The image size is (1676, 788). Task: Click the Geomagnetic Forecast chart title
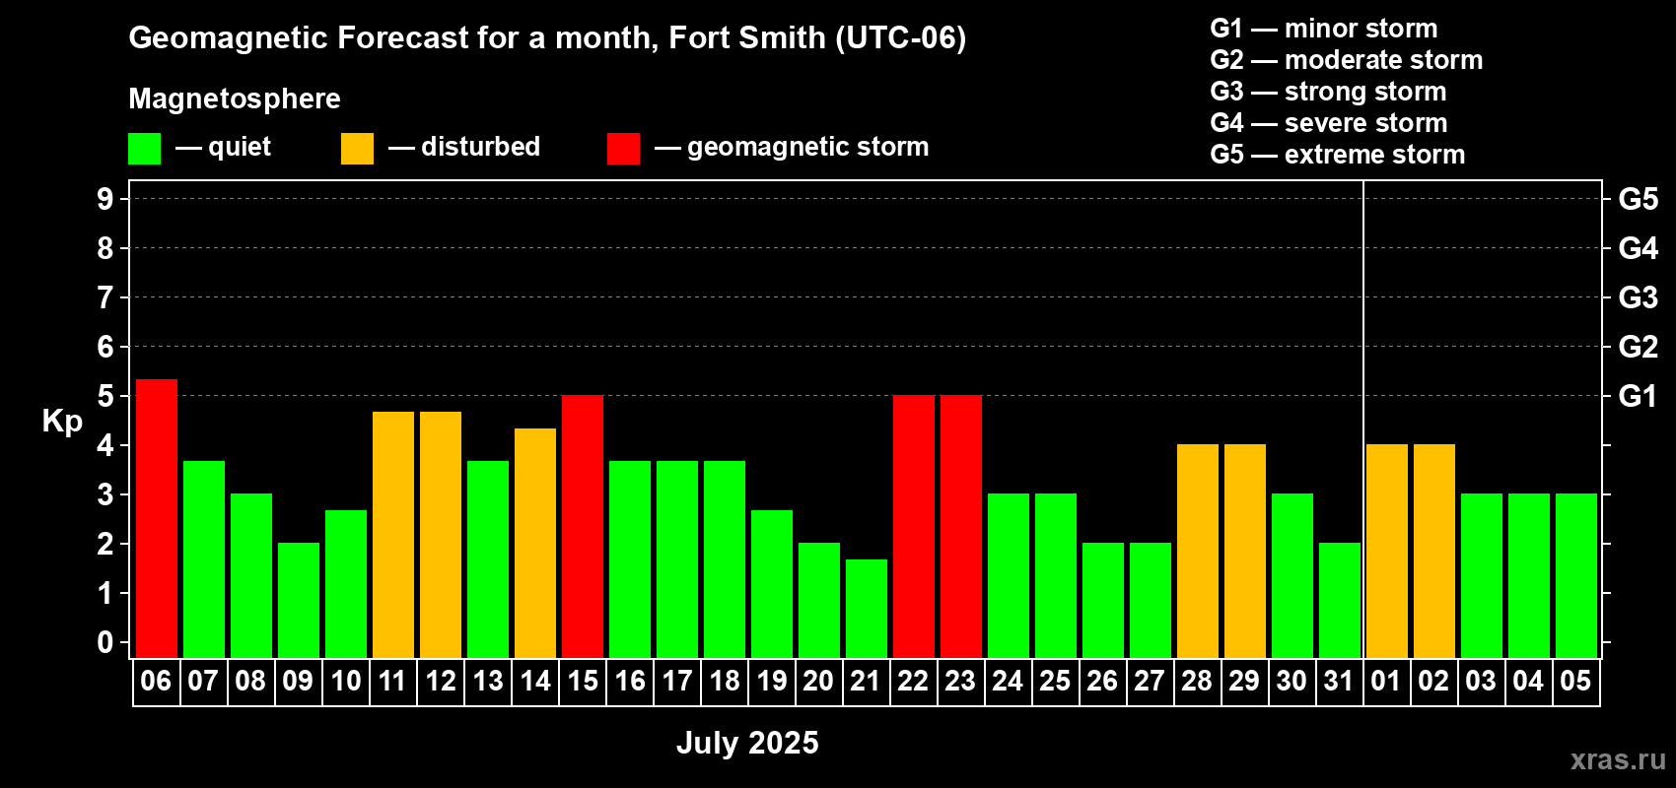(x=547, y=38)
